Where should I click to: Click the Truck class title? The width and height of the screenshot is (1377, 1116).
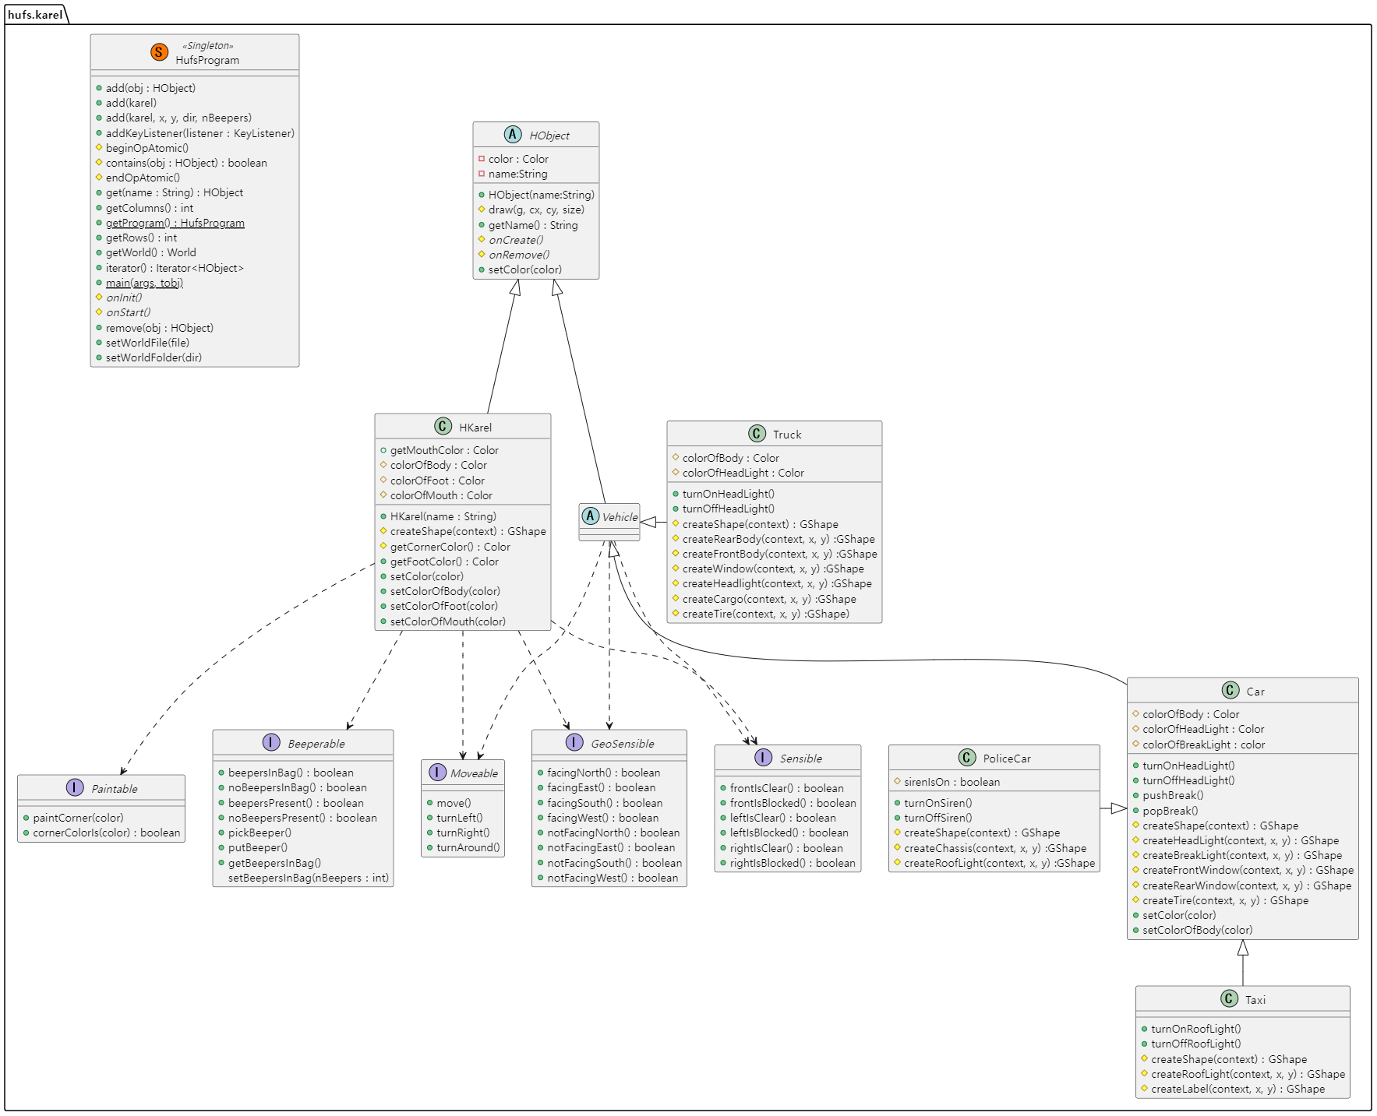pos(787,435)
